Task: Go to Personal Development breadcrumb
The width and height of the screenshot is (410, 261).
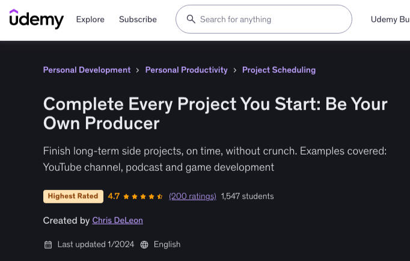Action: coord(87,70)
